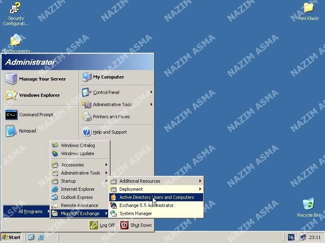Click Active Directory Users and Computers icon
Screen dimensions: 325x243
point(113,197)
